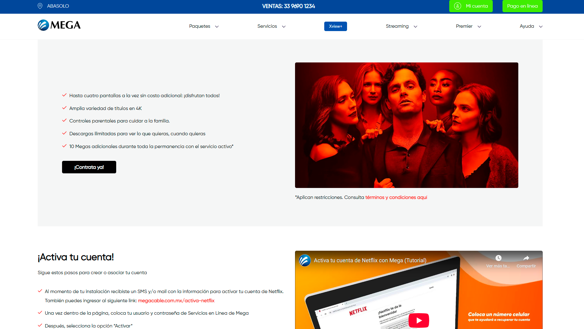Open megacable.com.mx/activa-netflix link
This screenshot has width=584, height=329.
pos(176,301)
